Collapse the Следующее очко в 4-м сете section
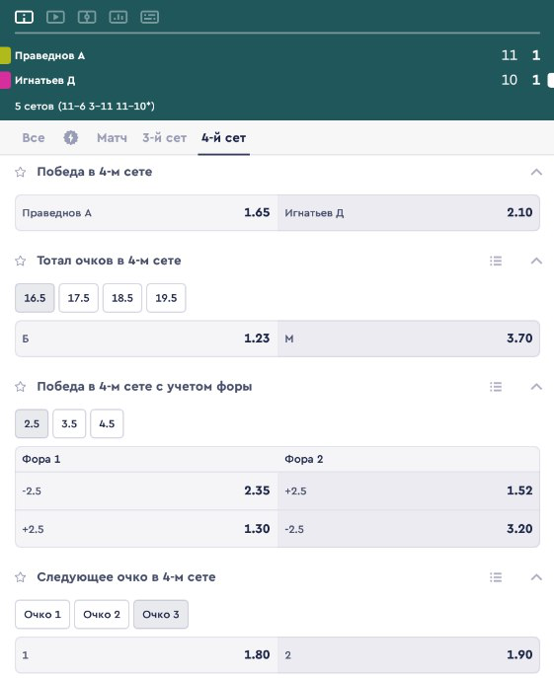Image resolution: width=554 pixels, height=678 pixels. (x=536, y=577)
